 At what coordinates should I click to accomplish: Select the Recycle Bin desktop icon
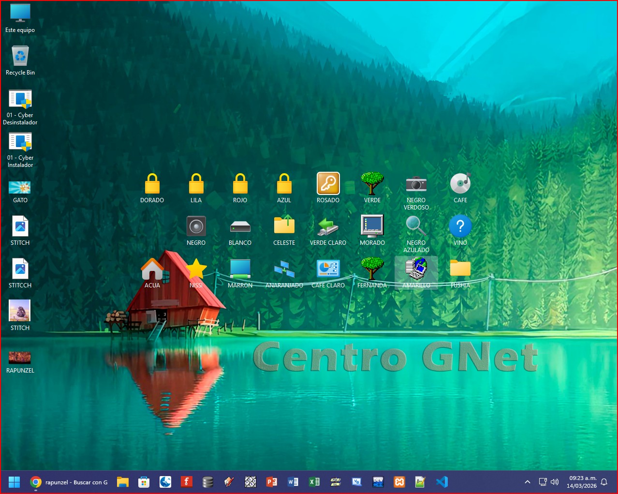20,57
